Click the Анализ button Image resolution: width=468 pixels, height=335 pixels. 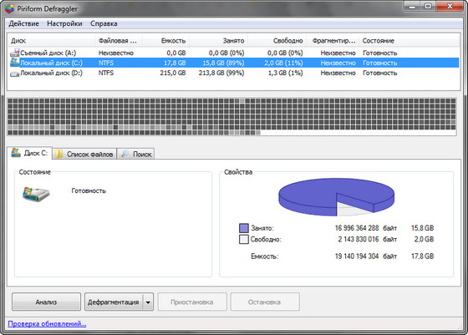(x=46, y=302)
